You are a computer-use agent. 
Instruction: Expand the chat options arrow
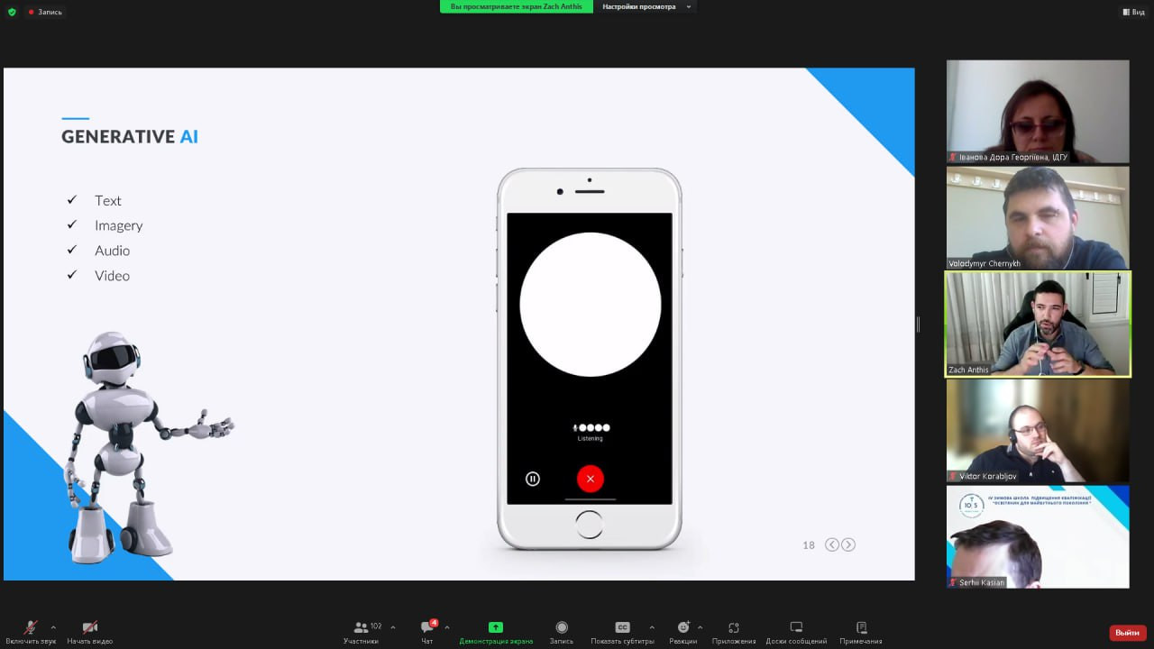(447, 627)
